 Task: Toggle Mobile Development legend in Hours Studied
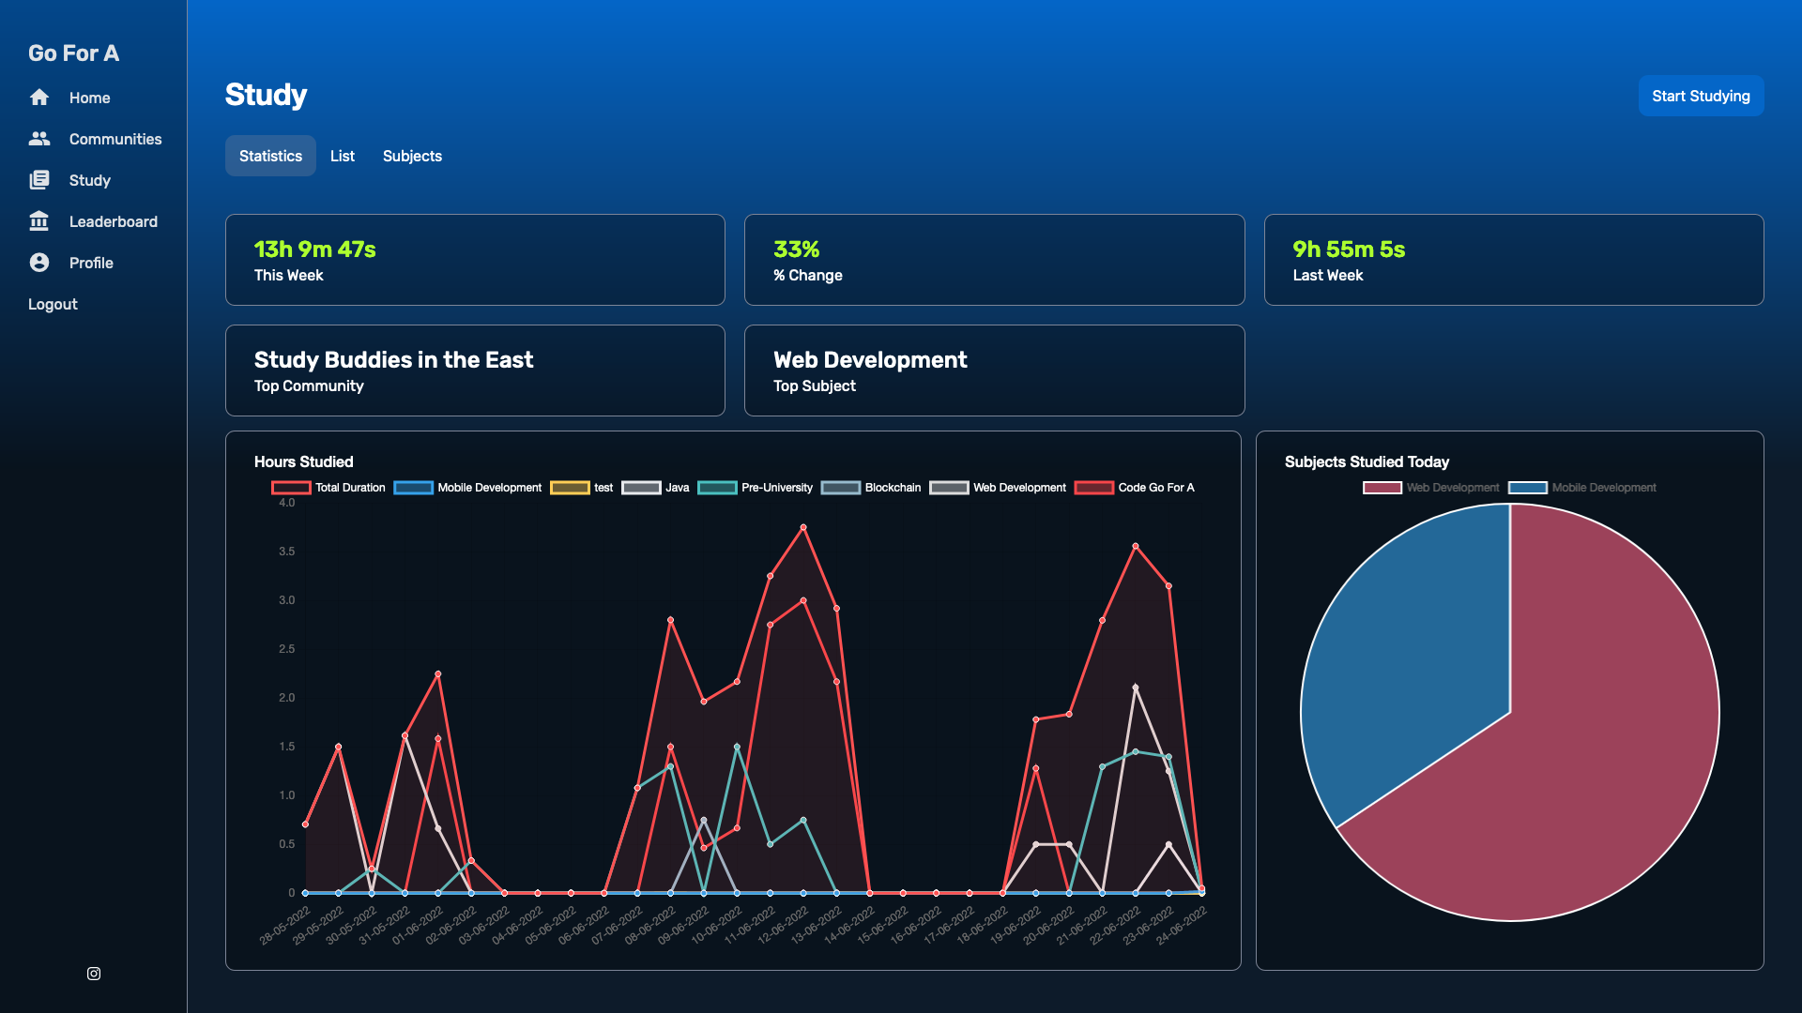[x=467, y=488]
